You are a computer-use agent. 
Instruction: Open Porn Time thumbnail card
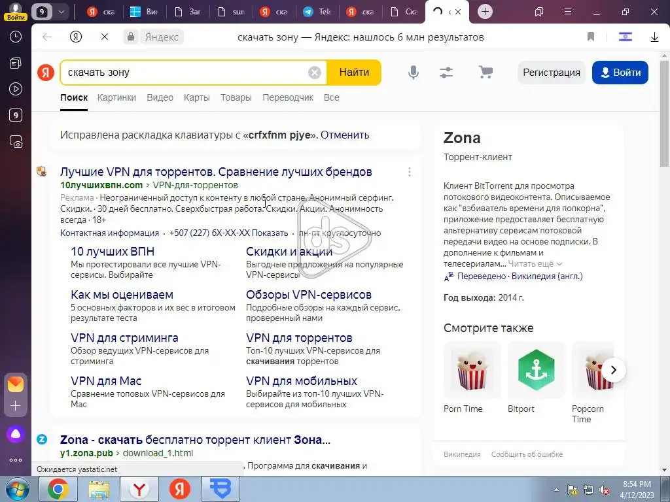[x=472, y=370]
